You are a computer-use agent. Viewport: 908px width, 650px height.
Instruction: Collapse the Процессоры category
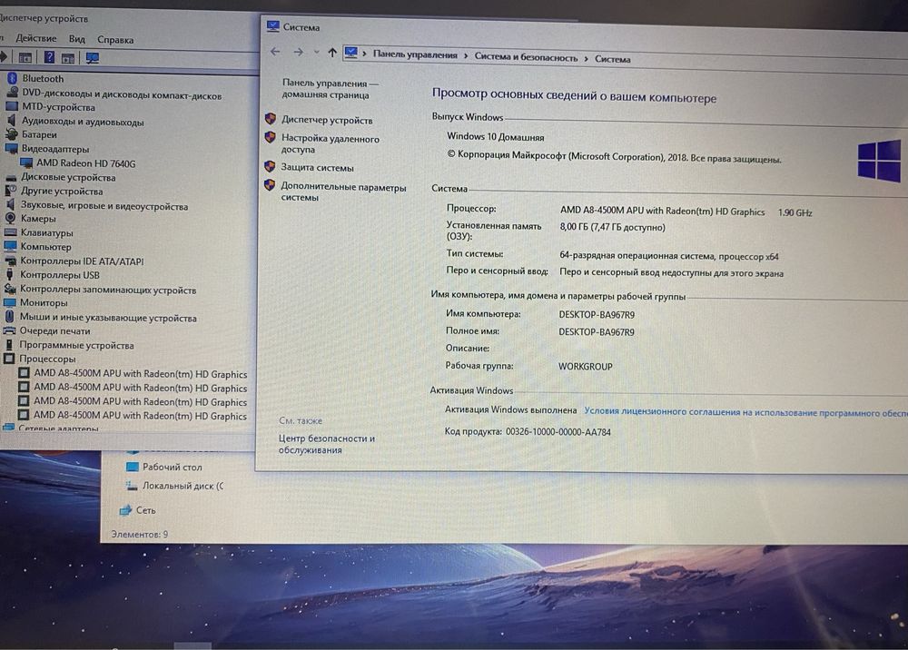coord(47,359)
